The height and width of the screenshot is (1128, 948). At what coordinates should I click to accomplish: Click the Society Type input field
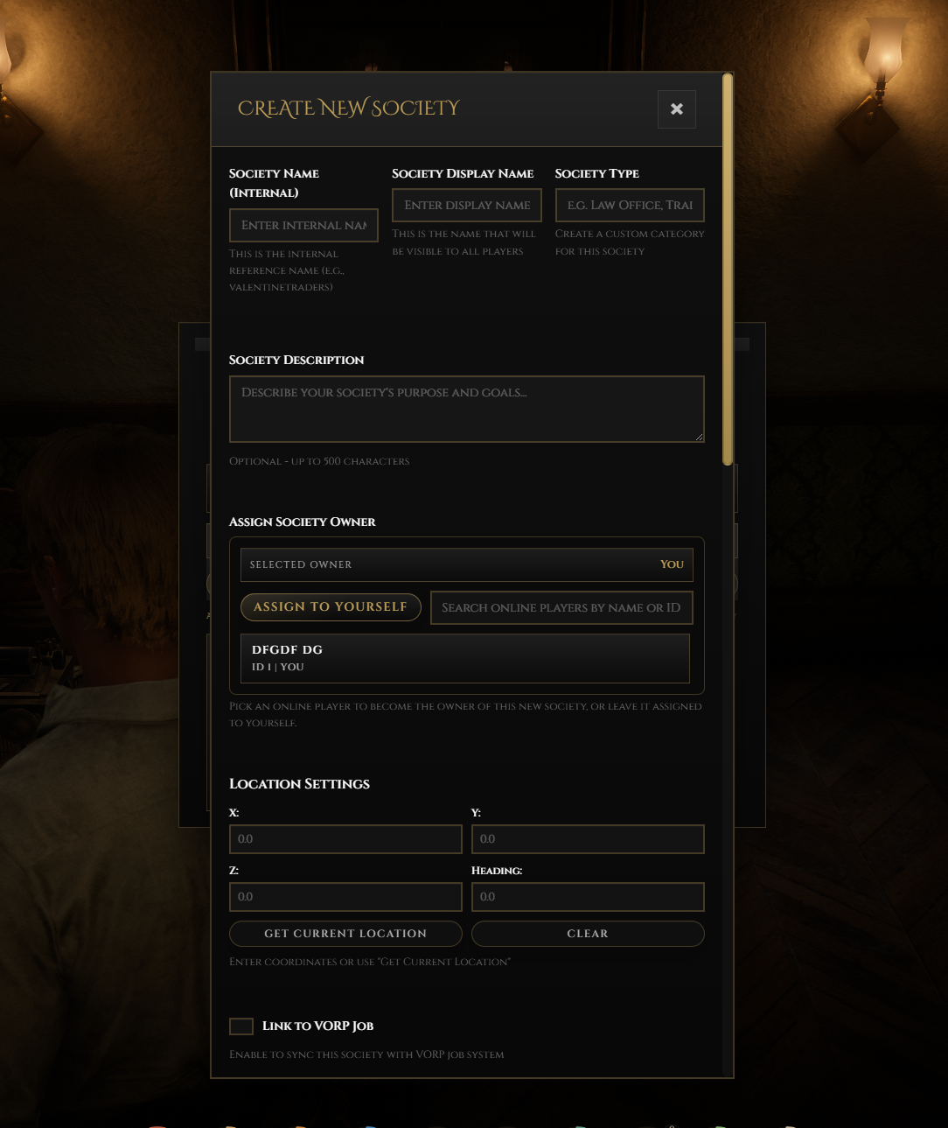tap(630, 205)
